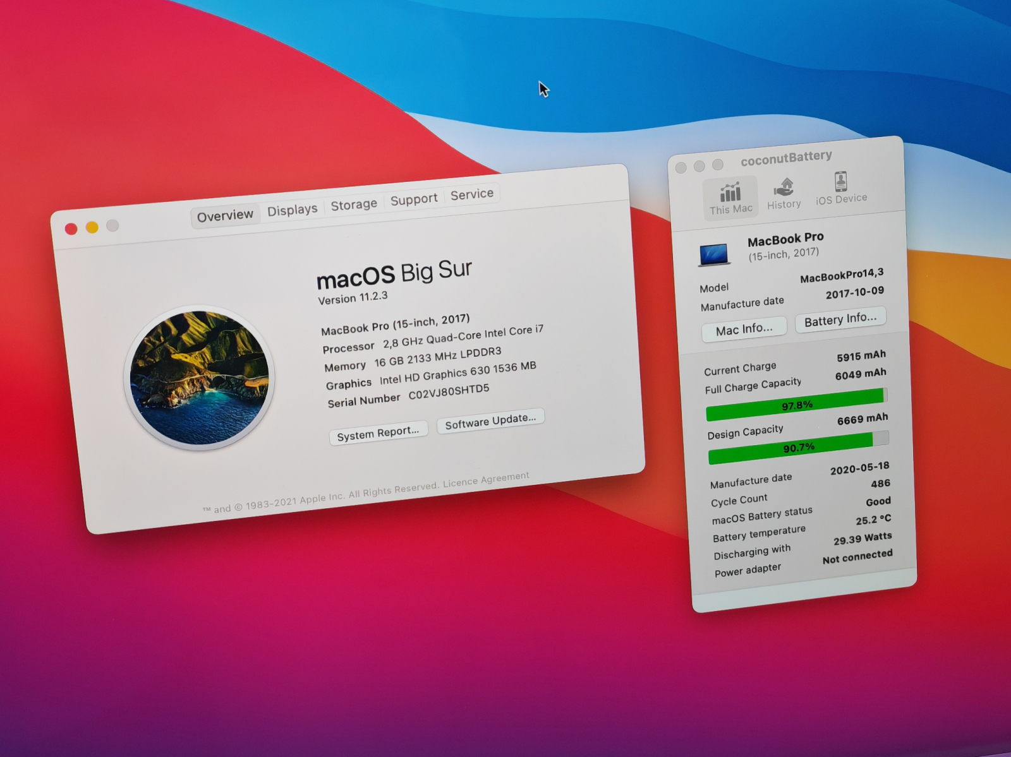Click the MacBook Pro laptop icon
This screenshot has width=1011, height=757.
pos(715,254)
